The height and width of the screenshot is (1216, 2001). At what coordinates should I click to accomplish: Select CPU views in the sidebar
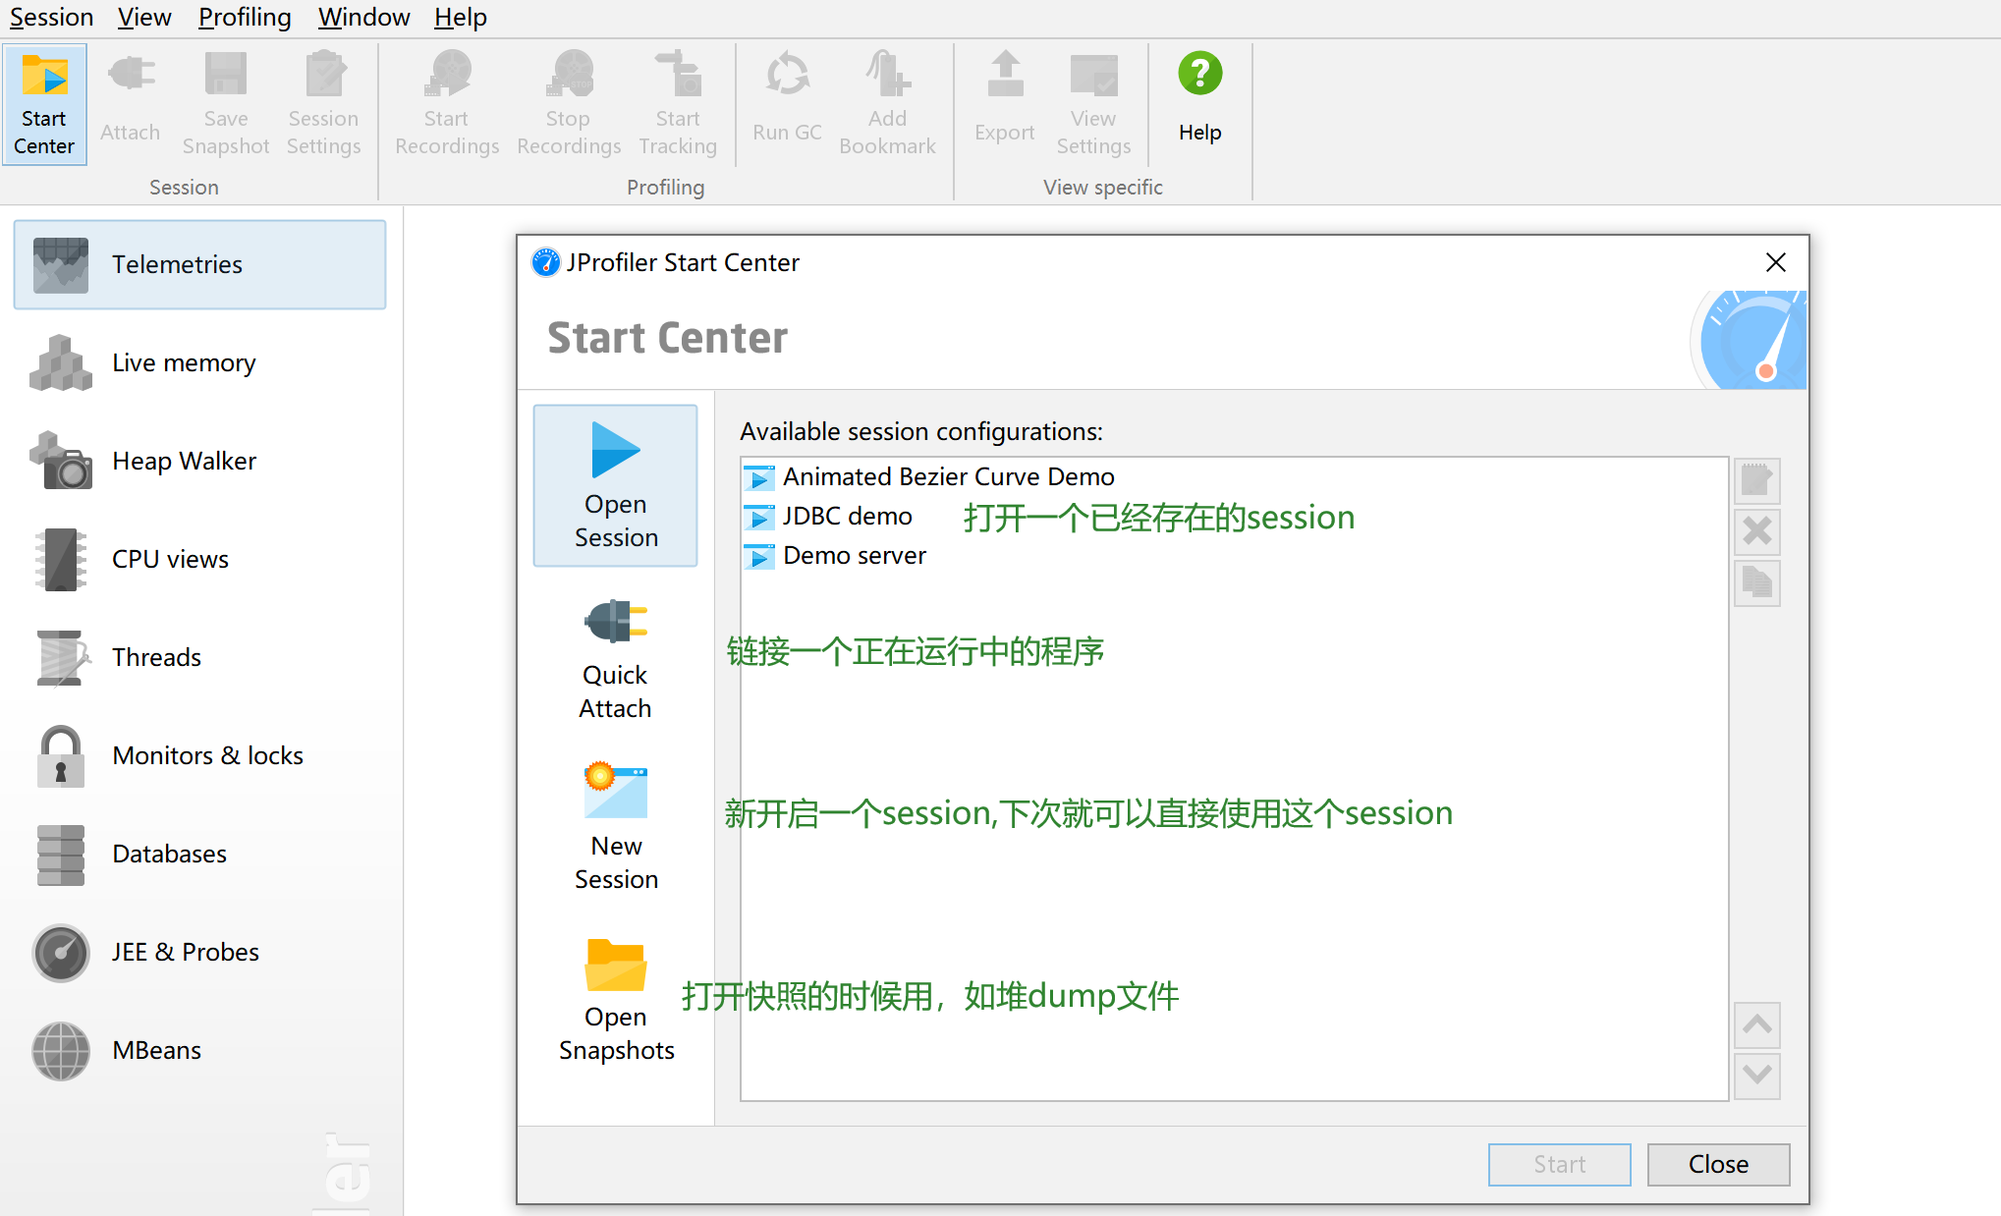199,559
